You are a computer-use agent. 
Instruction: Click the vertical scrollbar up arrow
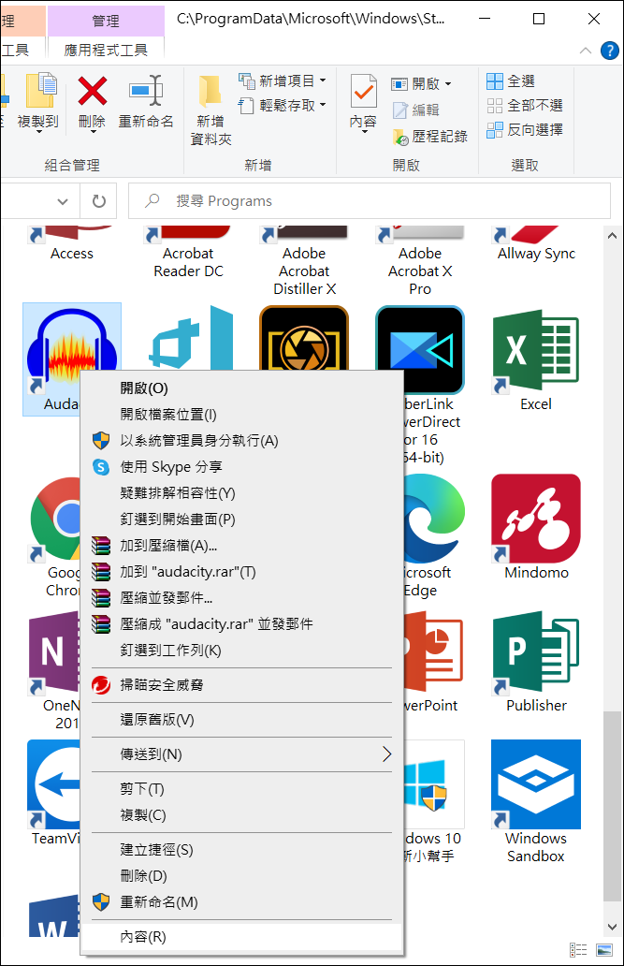click(612, 235)
